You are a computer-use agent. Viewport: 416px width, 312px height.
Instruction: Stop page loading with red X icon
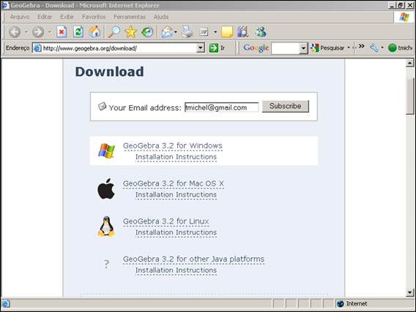[x=62, y=31]
